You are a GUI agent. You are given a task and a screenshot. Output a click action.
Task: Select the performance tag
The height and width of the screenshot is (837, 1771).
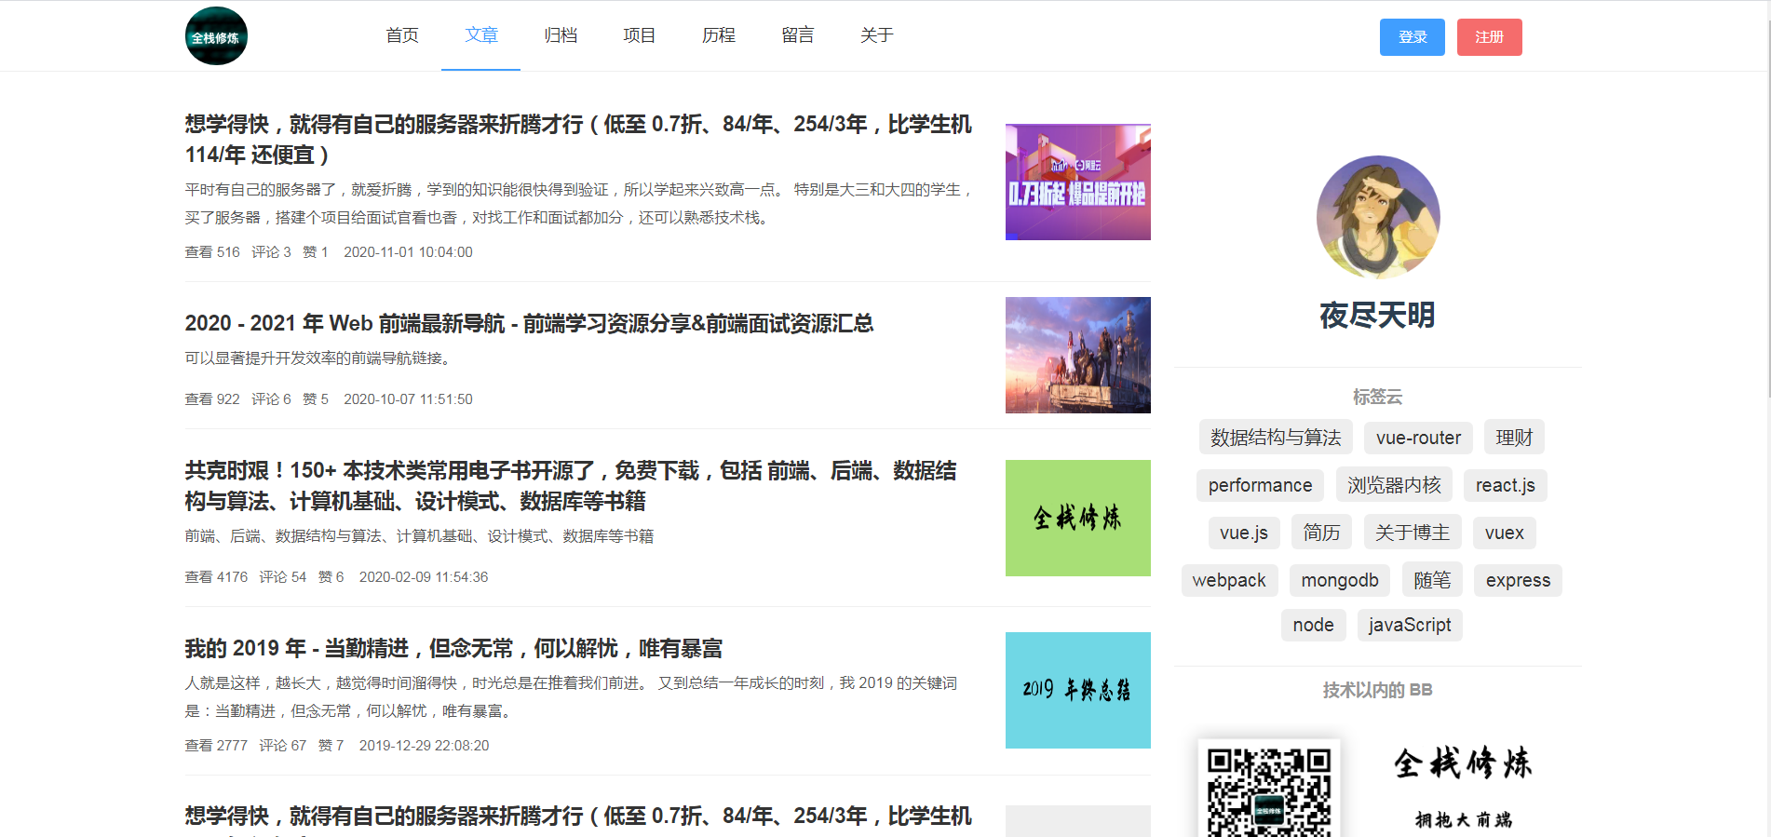tap(1260, 485)
